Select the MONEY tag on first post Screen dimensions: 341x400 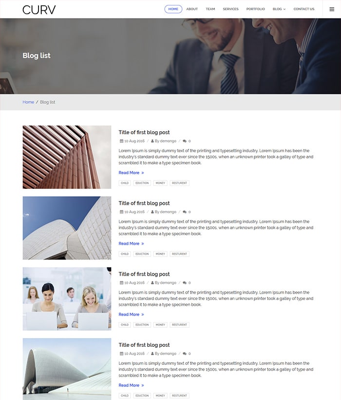point(160,183)
